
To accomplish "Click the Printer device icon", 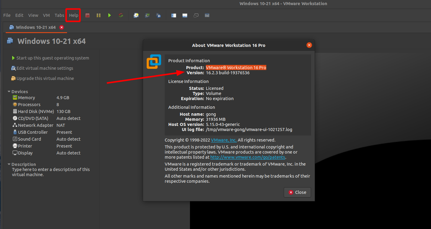I will (15, 146).
